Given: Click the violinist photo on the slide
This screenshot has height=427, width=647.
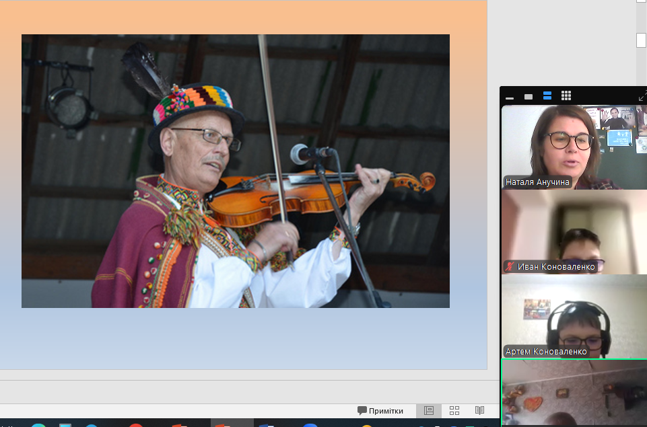Looking at the screenshot, I should coord(235,171).
